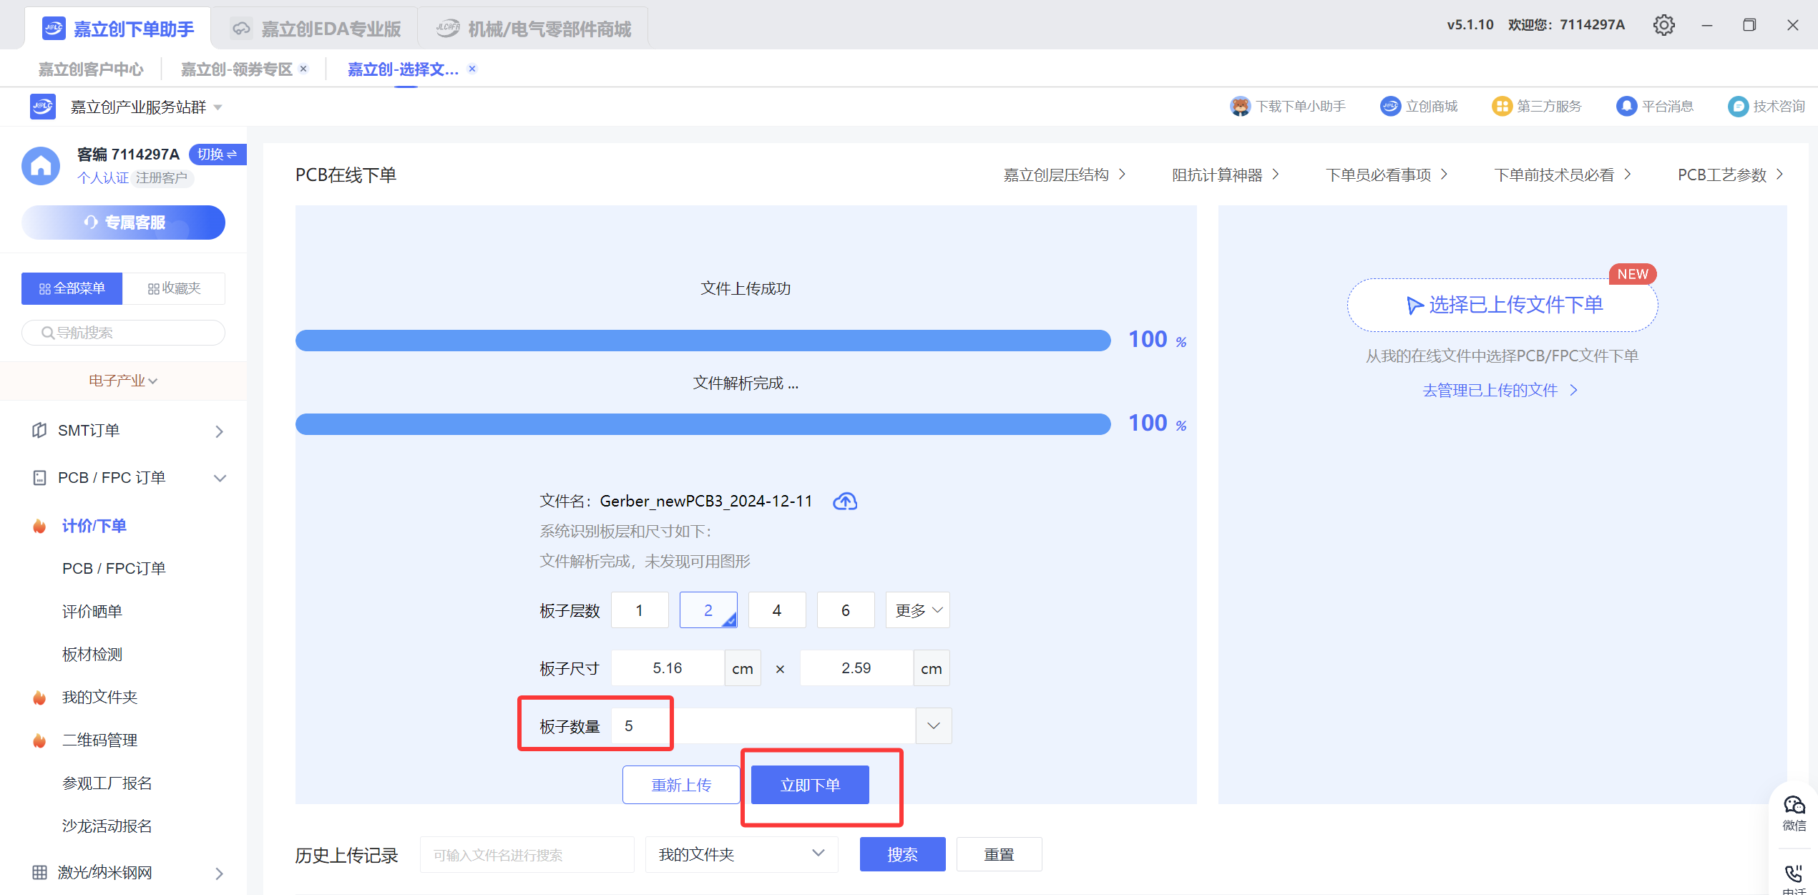Click the 文件上传成功 progress bar
Screen dimensions: 1818x895
pos(703,341)
